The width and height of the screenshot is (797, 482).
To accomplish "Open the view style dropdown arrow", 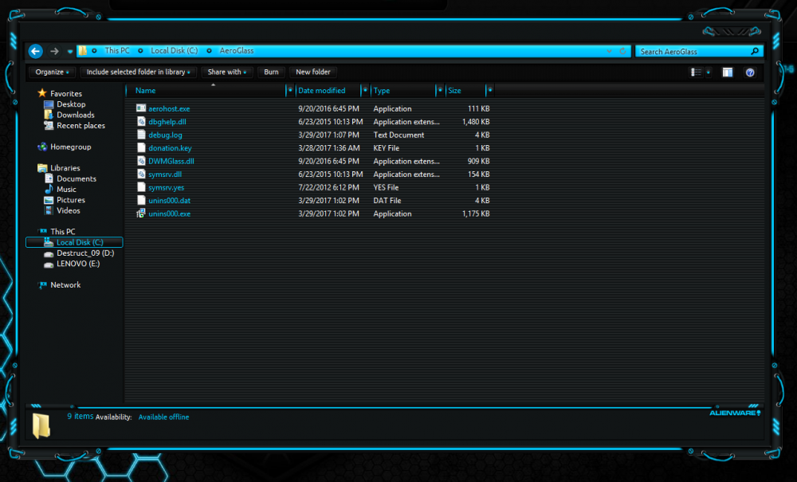I will pos(706,72).
